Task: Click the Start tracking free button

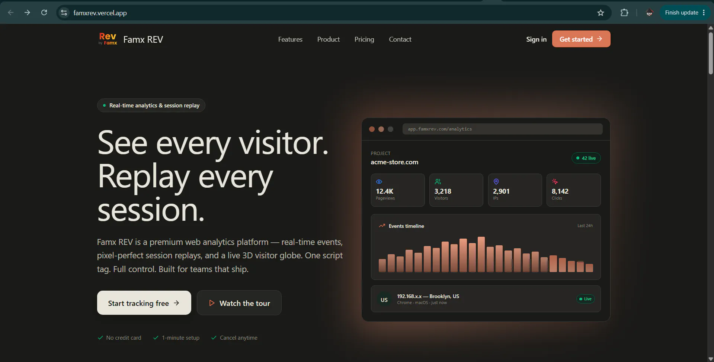Action: point(144,303)
